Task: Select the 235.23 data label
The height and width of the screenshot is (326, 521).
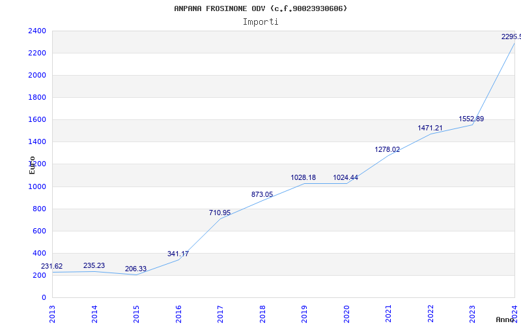Action: point(94,265)
